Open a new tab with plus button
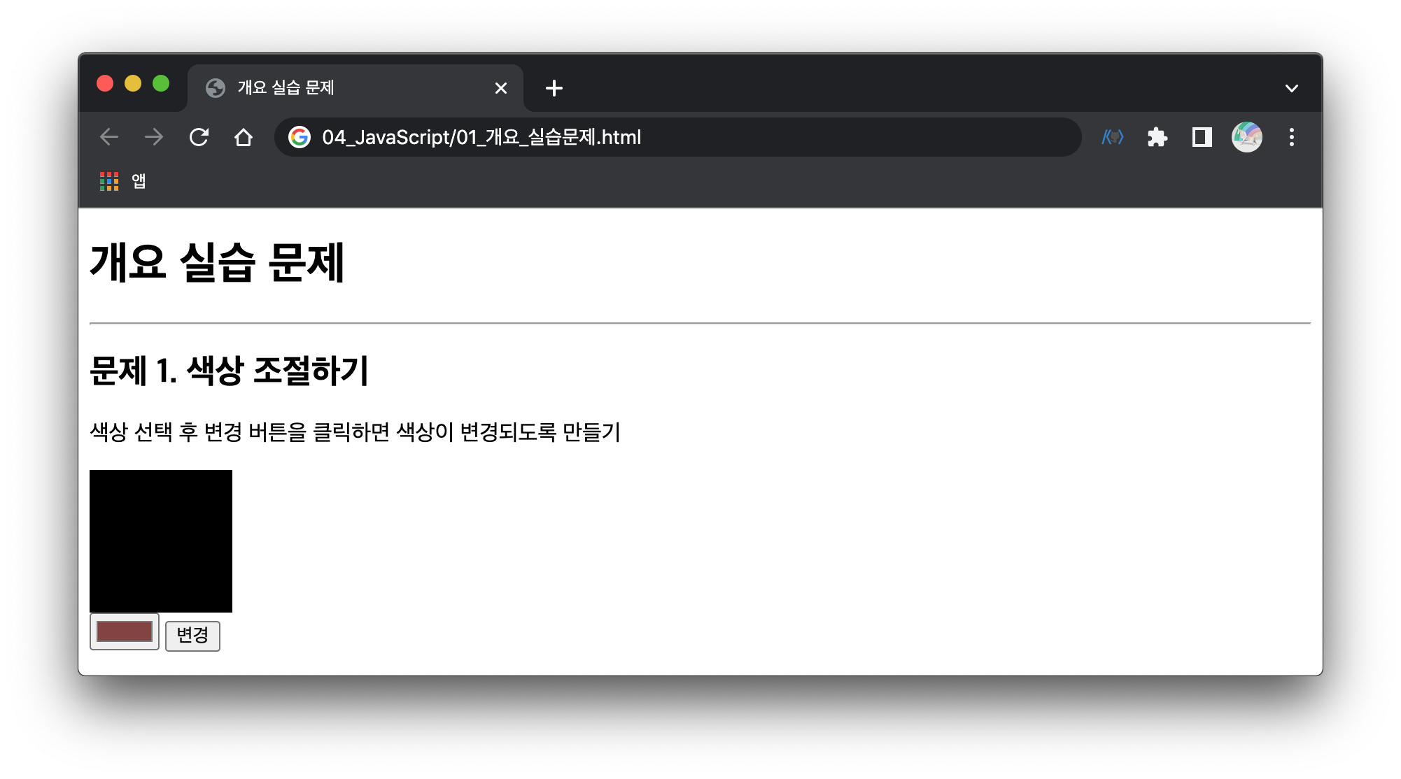Viewport: 1401px width, 779px height. click(x=554, y=88)
